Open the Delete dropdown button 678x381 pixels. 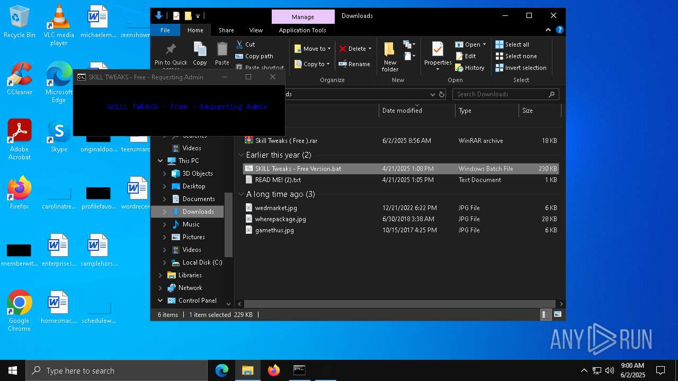[x=355, y=49]
